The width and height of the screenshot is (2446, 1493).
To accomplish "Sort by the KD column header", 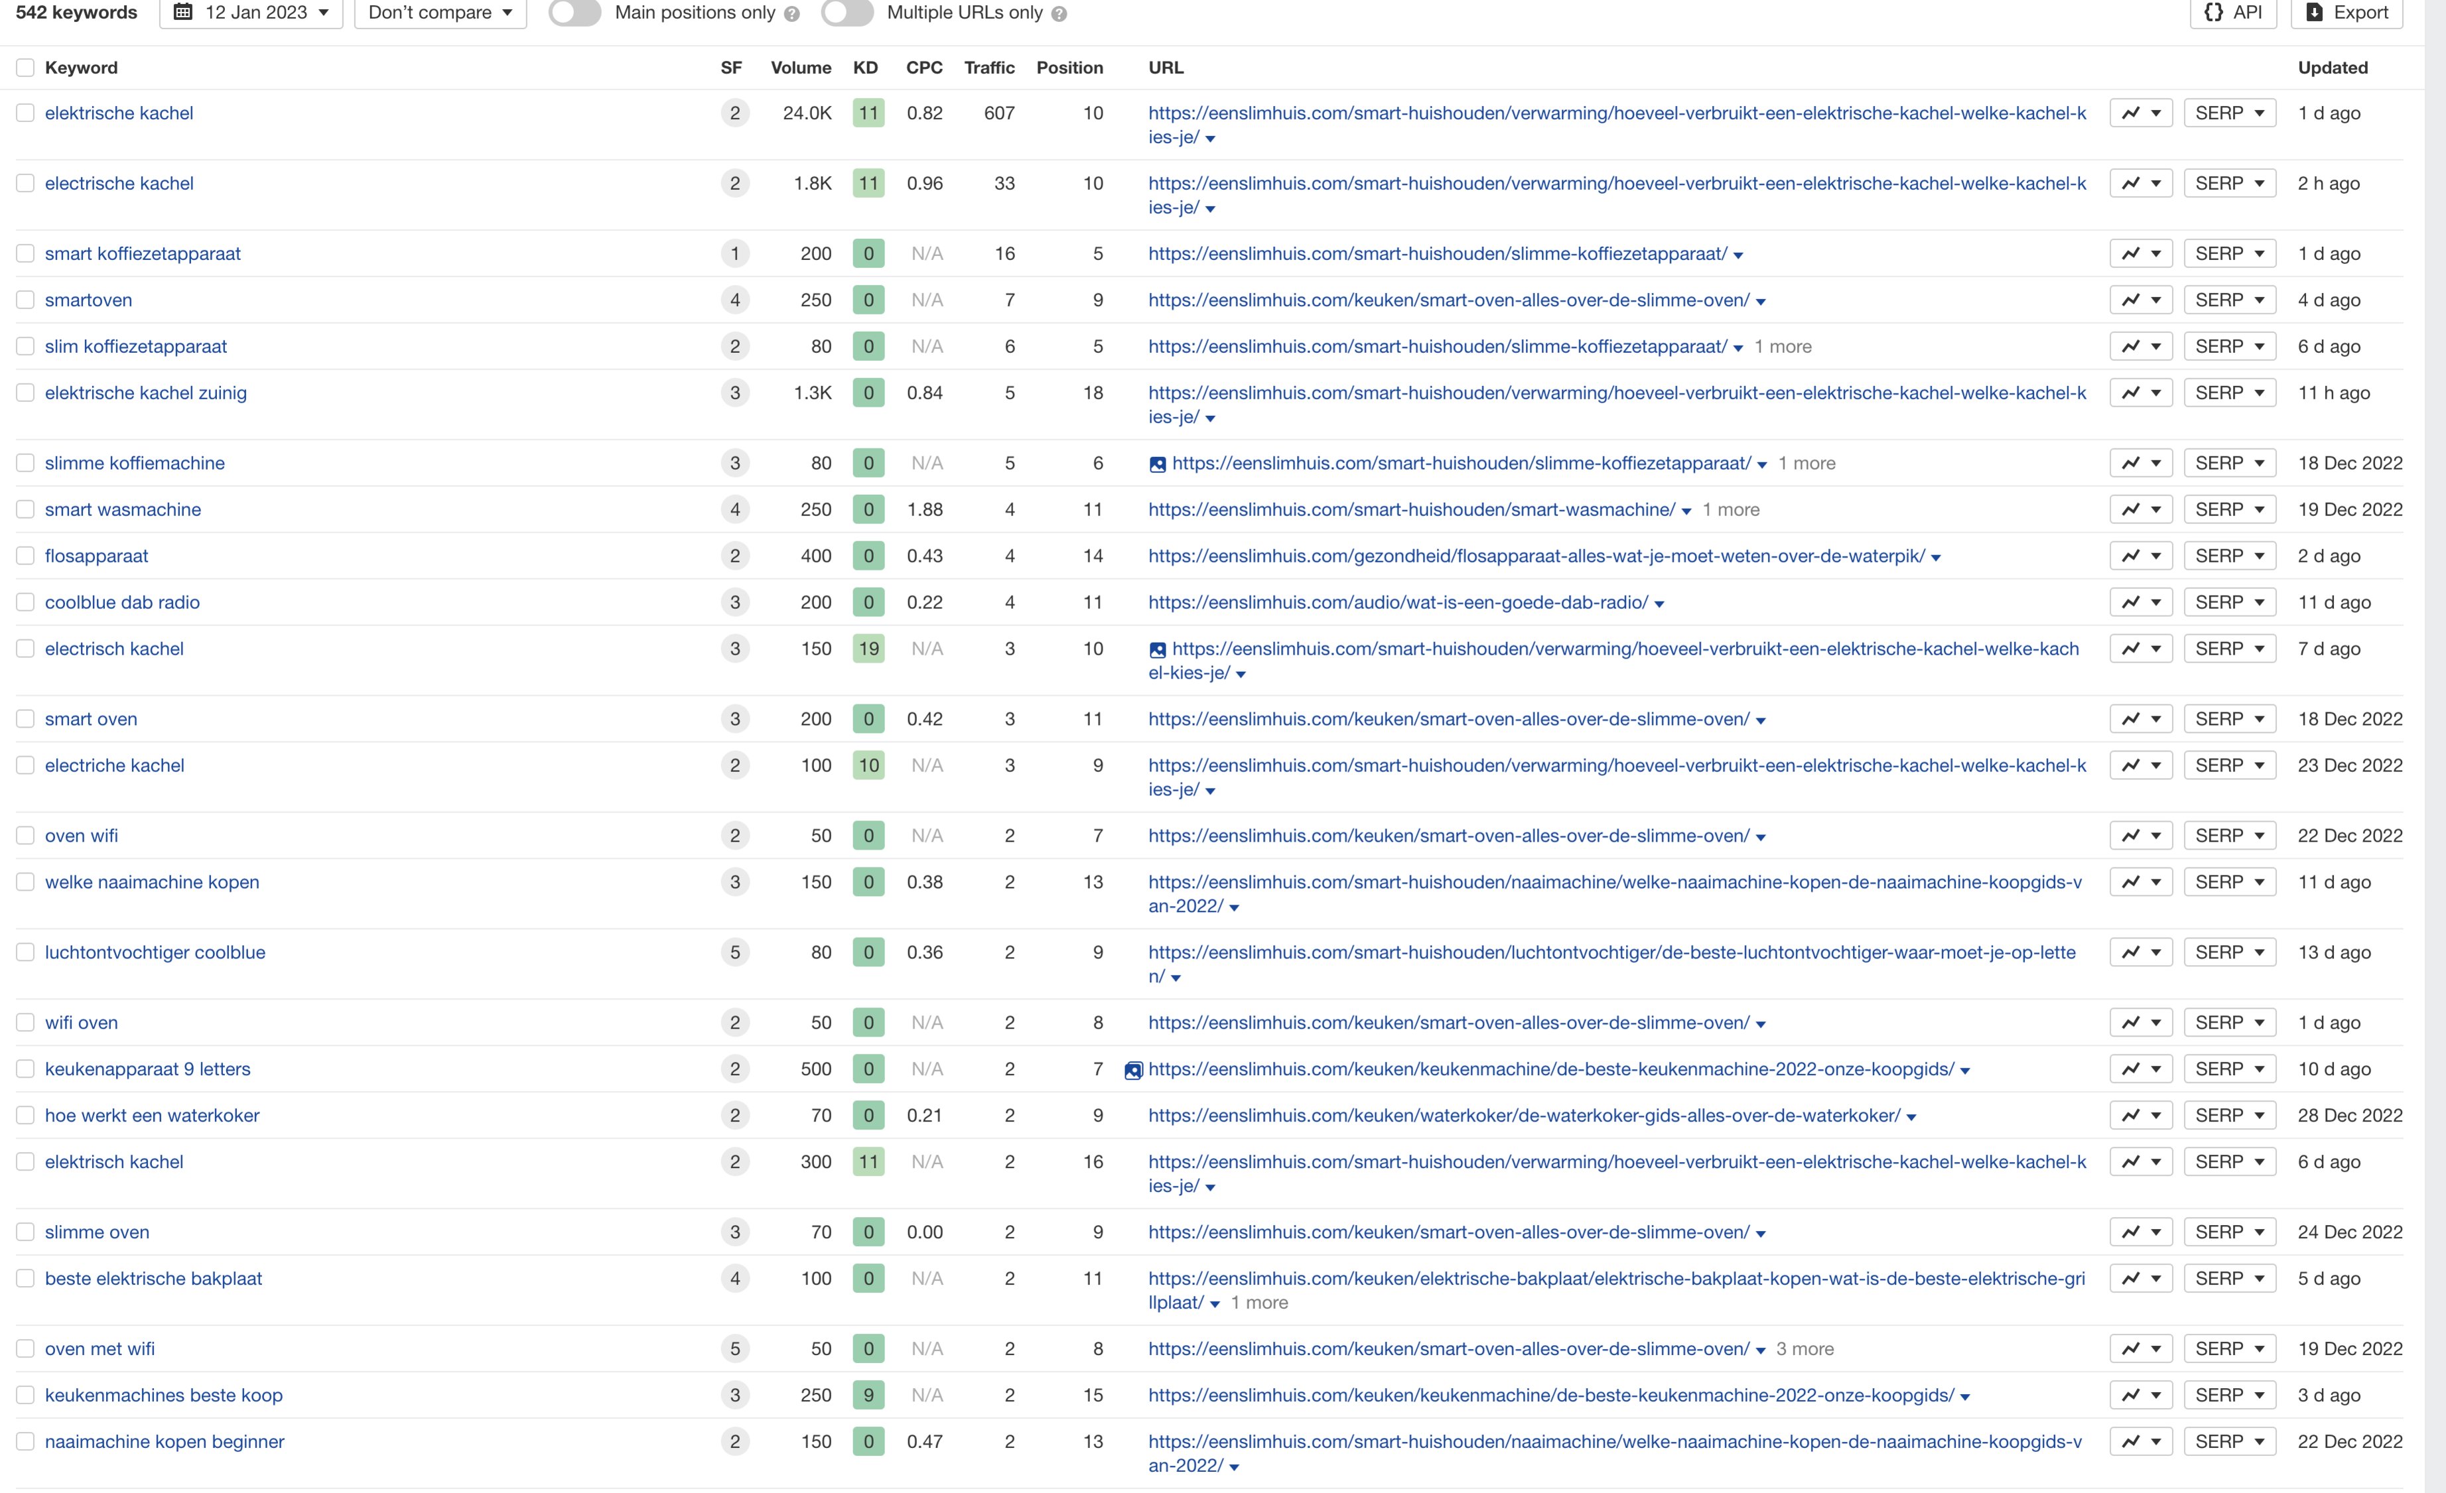I will [866, 68].
